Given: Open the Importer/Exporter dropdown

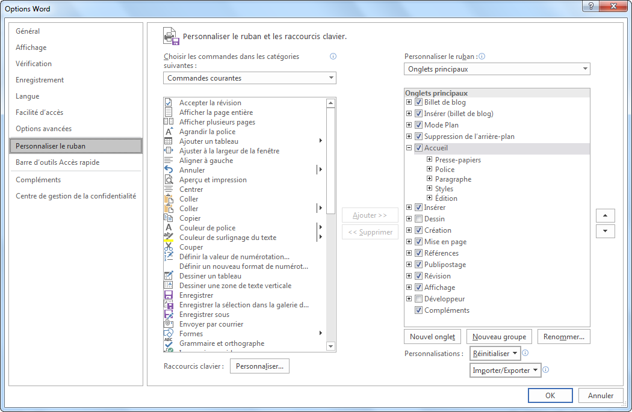Looking at the screenshot, I should pos(505,370).
